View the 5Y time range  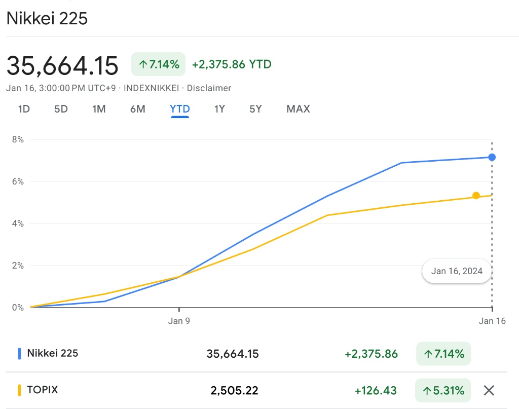coord(255,109)
